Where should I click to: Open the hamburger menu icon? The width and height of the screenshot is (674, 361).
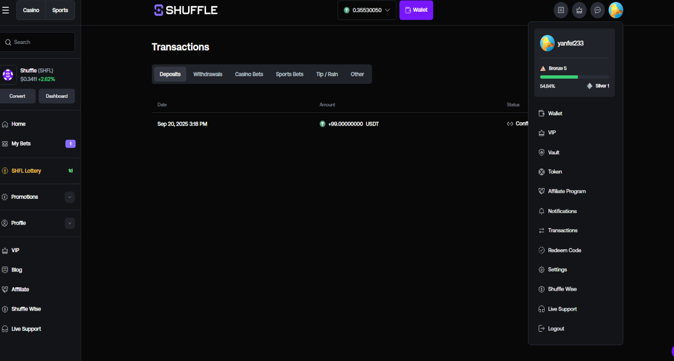point(5,10)
